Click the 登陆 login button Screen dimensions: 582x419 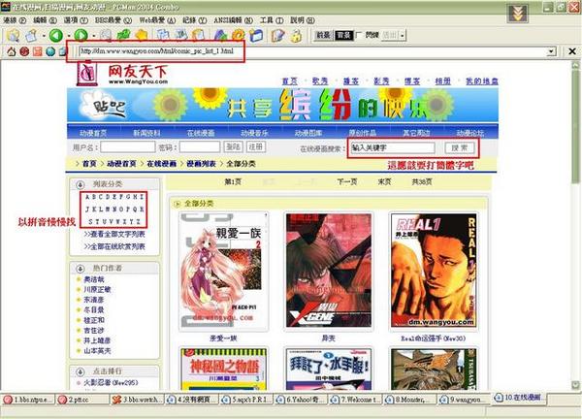coord(233,147)
